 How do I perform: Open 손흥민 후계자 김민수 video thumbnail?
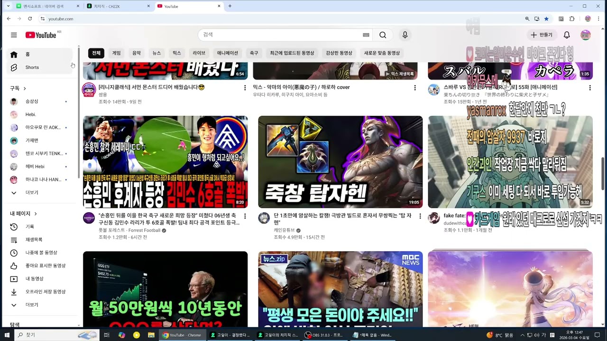pyautogui.click(x=165, y=162)
